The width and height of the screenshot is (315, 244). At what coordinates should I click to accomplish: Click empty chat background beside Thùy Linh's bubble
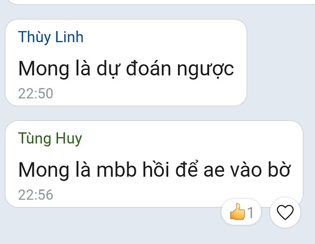pos(280,62)
